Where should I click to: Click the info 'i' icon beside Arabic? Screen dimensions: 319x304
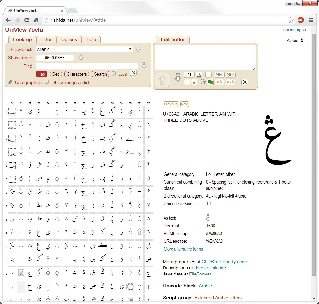point(302,40)
